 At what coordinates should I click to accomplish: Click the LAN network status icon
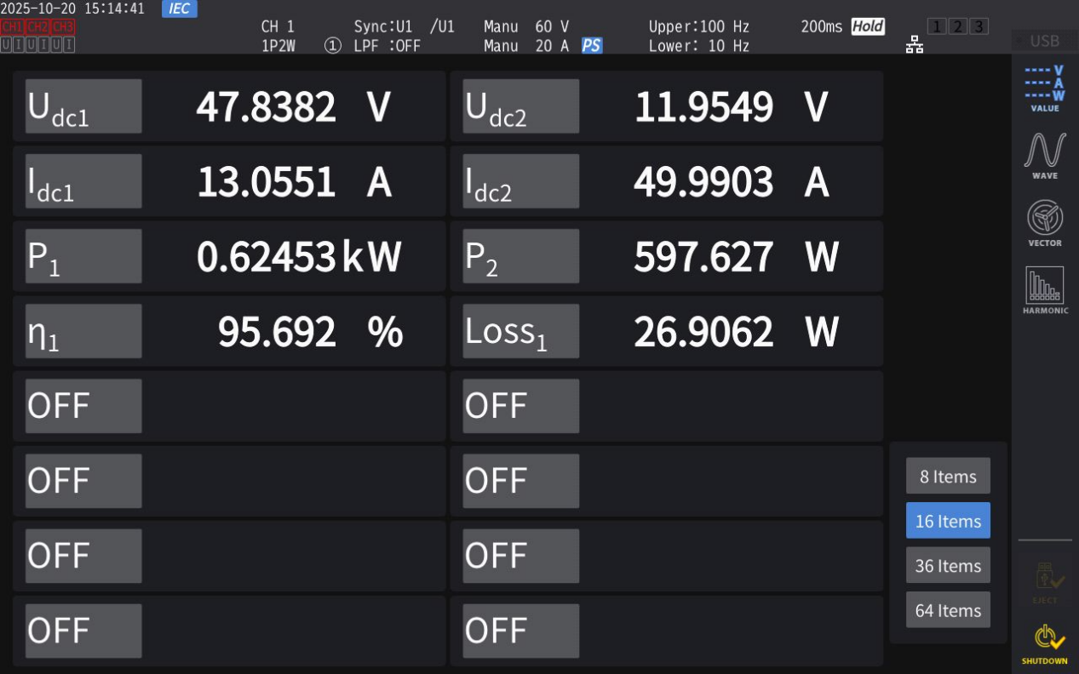pos(915,45)
